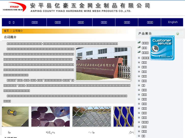185x138 pixels.
Task: Expand the first plus box in product list
Action: point(139,58)
